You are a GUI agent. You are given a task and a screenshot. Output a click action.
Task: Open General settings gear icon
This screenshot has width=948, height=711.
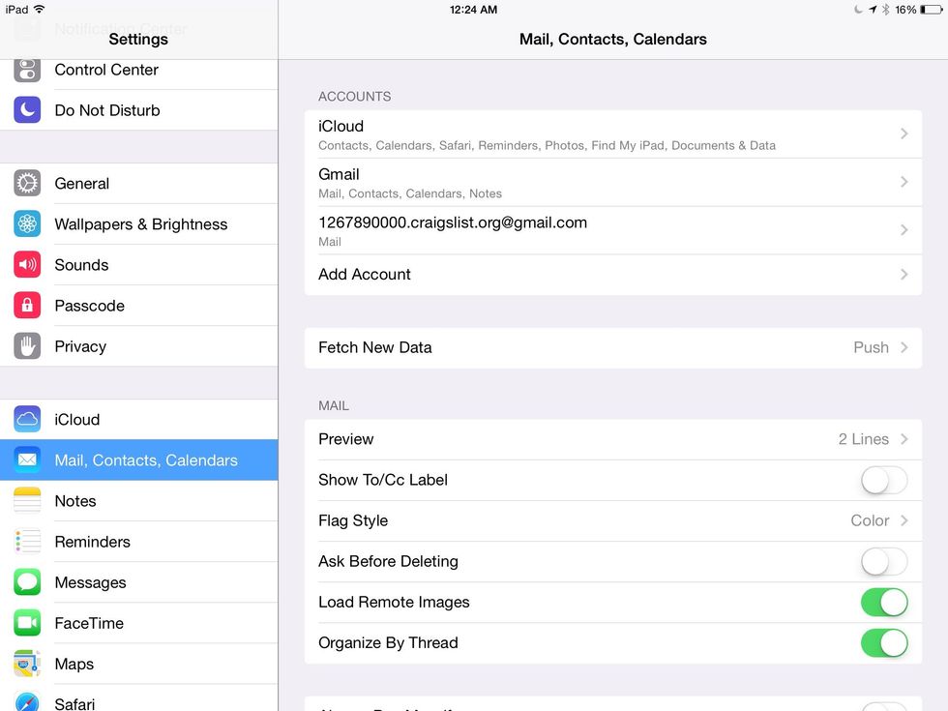(27, 184)
